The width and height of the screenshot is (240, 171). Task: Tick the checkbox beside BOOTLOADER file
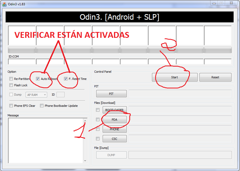point(98,110)
